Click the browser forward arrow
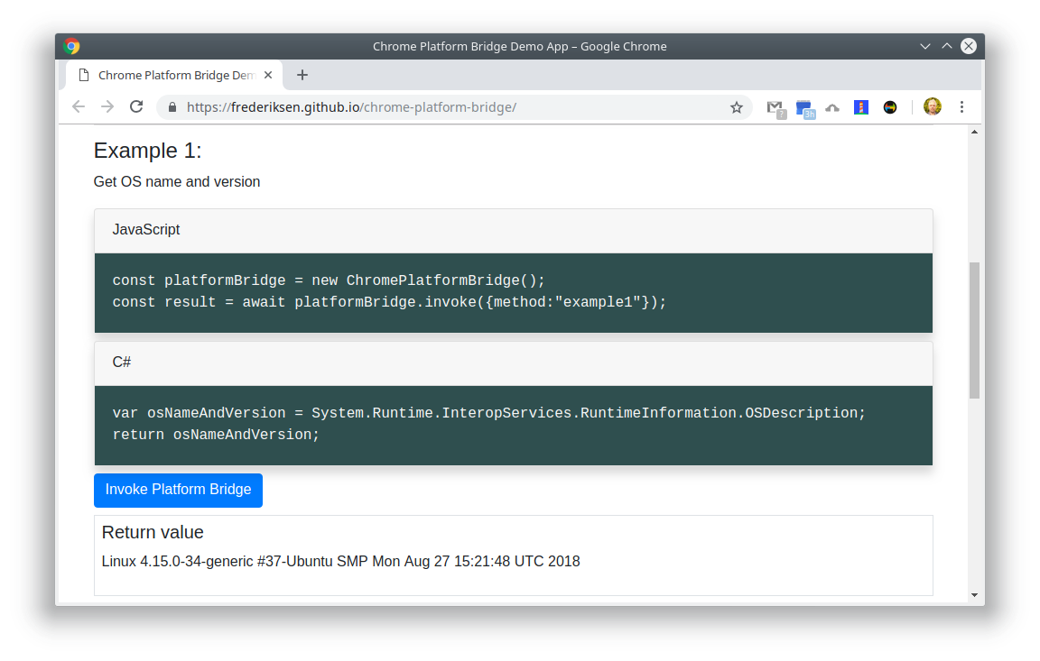 (107, 107)
